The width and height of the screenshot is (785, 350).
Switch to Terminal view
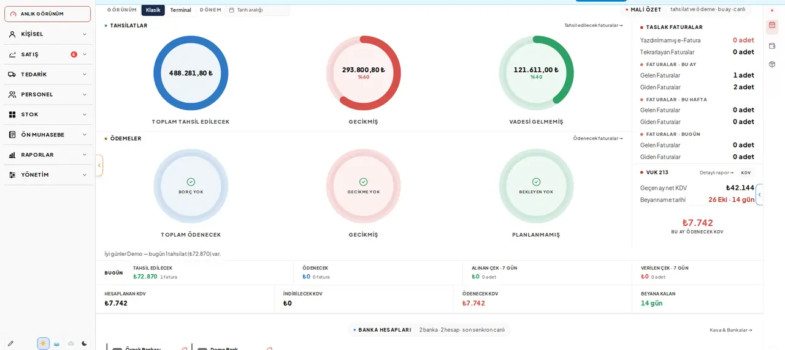tap(180, 10)
